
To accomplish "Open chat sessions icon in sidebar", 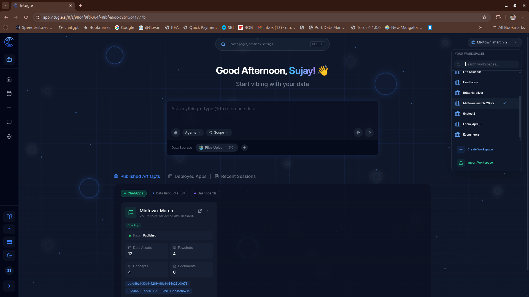I will [9, 122].
